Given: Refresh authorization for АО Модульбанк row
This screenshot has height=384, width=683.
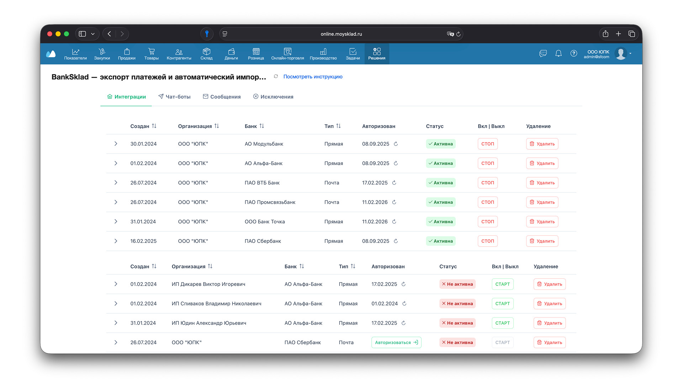Looking at the screenshot, I should point(396,144).
